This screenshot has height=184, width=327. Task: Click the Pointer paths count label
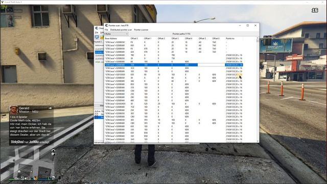pyautogui.click(x=181, y=34)
